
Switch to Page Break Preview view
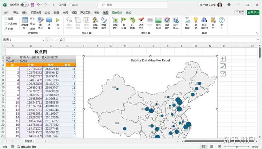click(x=219, y=146)
